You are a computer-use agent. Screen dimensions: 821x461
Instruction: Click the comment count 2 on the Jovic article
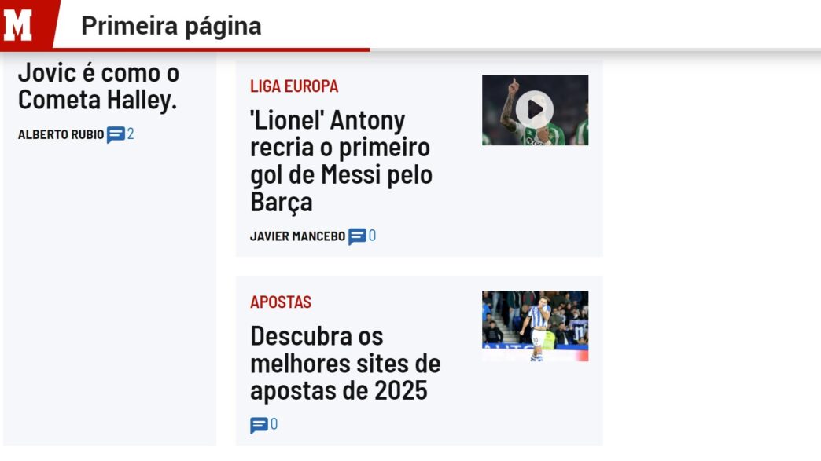pyautogui.click(x=131, y=134)
